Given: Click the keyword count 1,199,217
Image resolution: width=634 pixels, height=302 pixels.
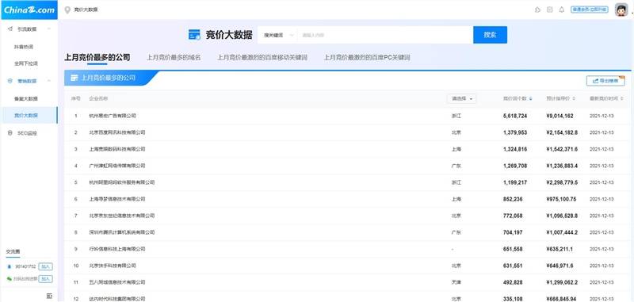Looking at the screenshot, I should 515,182.
